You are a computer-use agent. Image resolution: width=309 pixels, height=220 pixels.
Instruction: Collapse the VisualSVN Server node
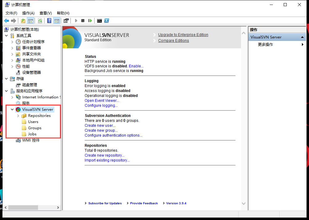(12, 110)
